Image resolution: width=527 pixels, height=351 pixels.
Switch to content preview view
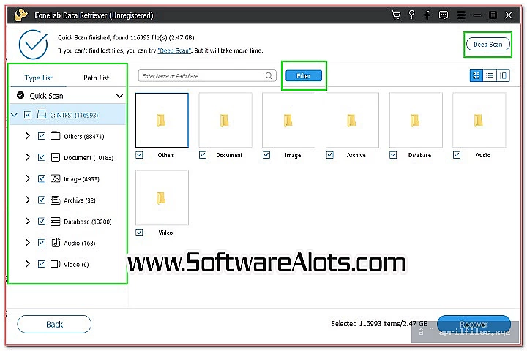[x=503, y=75]
